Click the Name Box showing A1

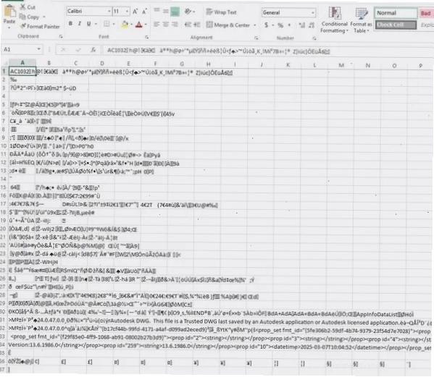coord(19,49)
